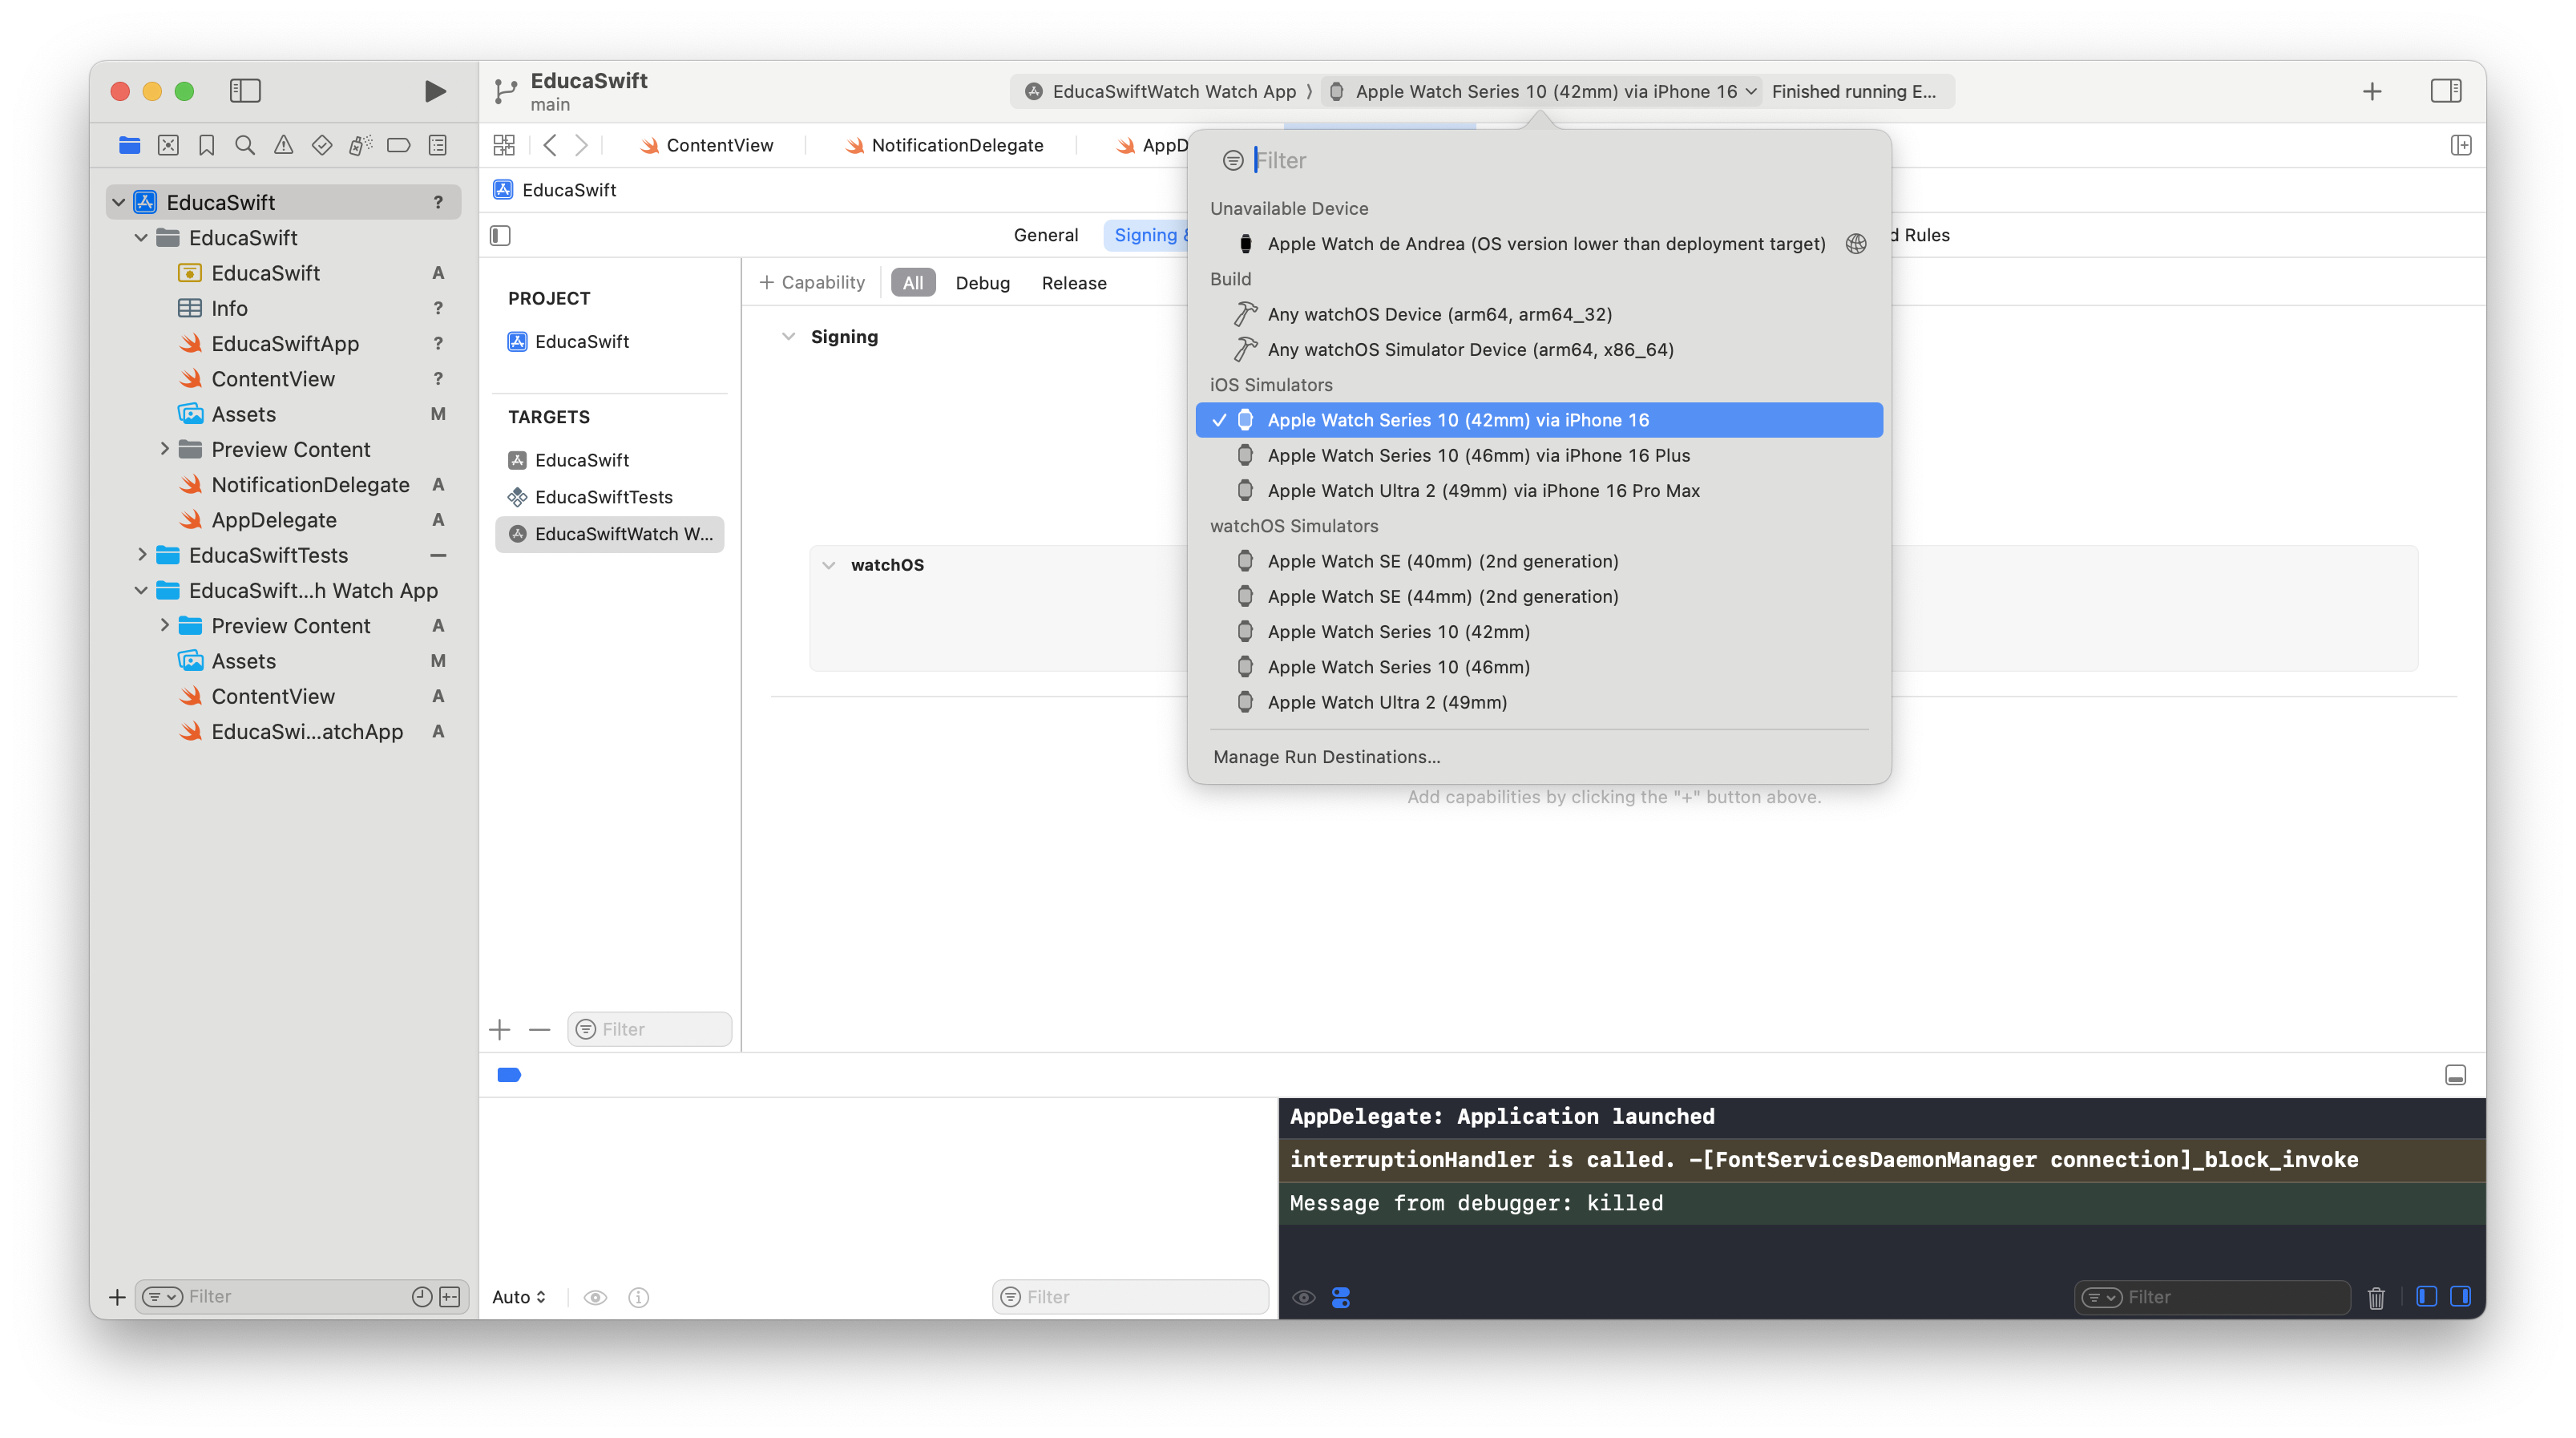Select NotificationDelegate file in navigator

pyautogui.click(x=310, y=485)
